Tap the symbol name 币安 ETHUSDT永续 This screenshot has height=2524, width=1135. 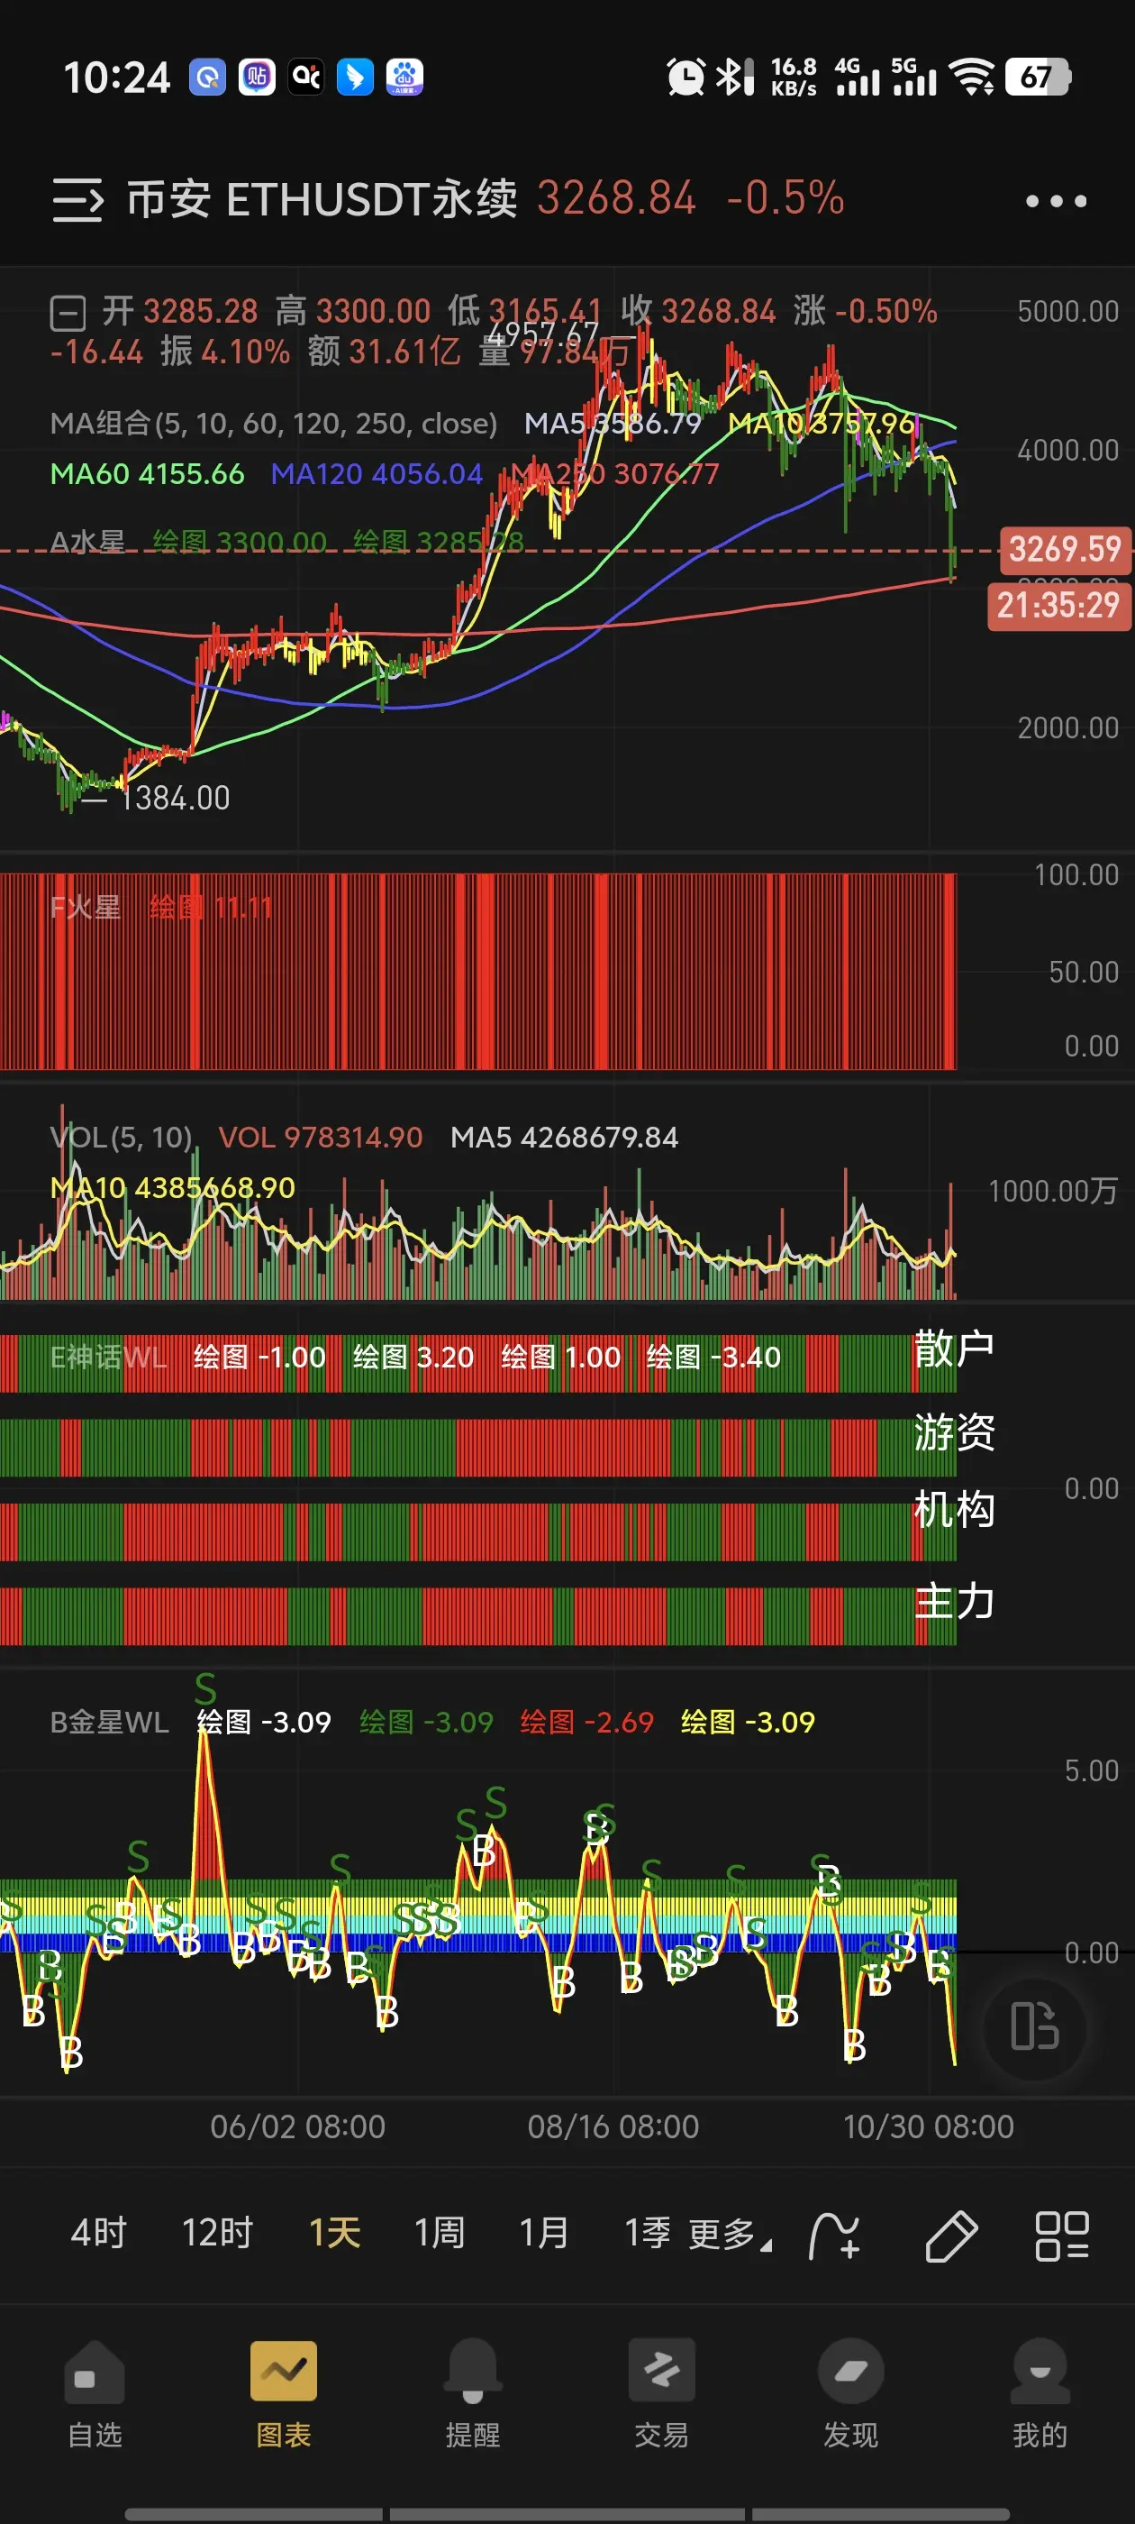pos(322,199)
